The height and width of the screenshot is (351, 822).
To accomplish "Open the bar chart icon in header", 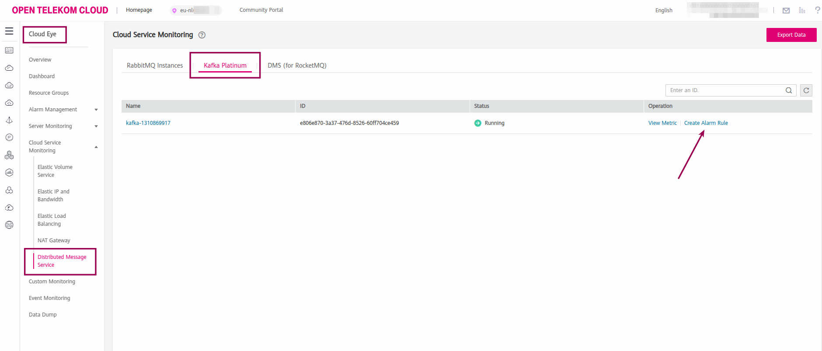I will [802, 10].
